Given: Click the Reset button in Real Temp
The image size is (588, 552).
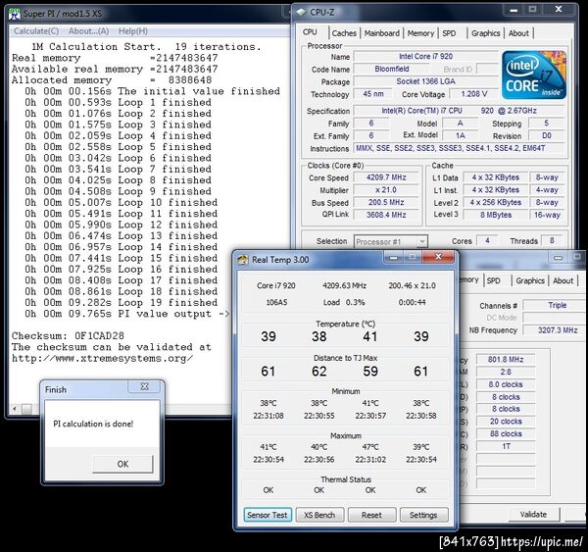Looking at the screenshot, I should (371, 515).
